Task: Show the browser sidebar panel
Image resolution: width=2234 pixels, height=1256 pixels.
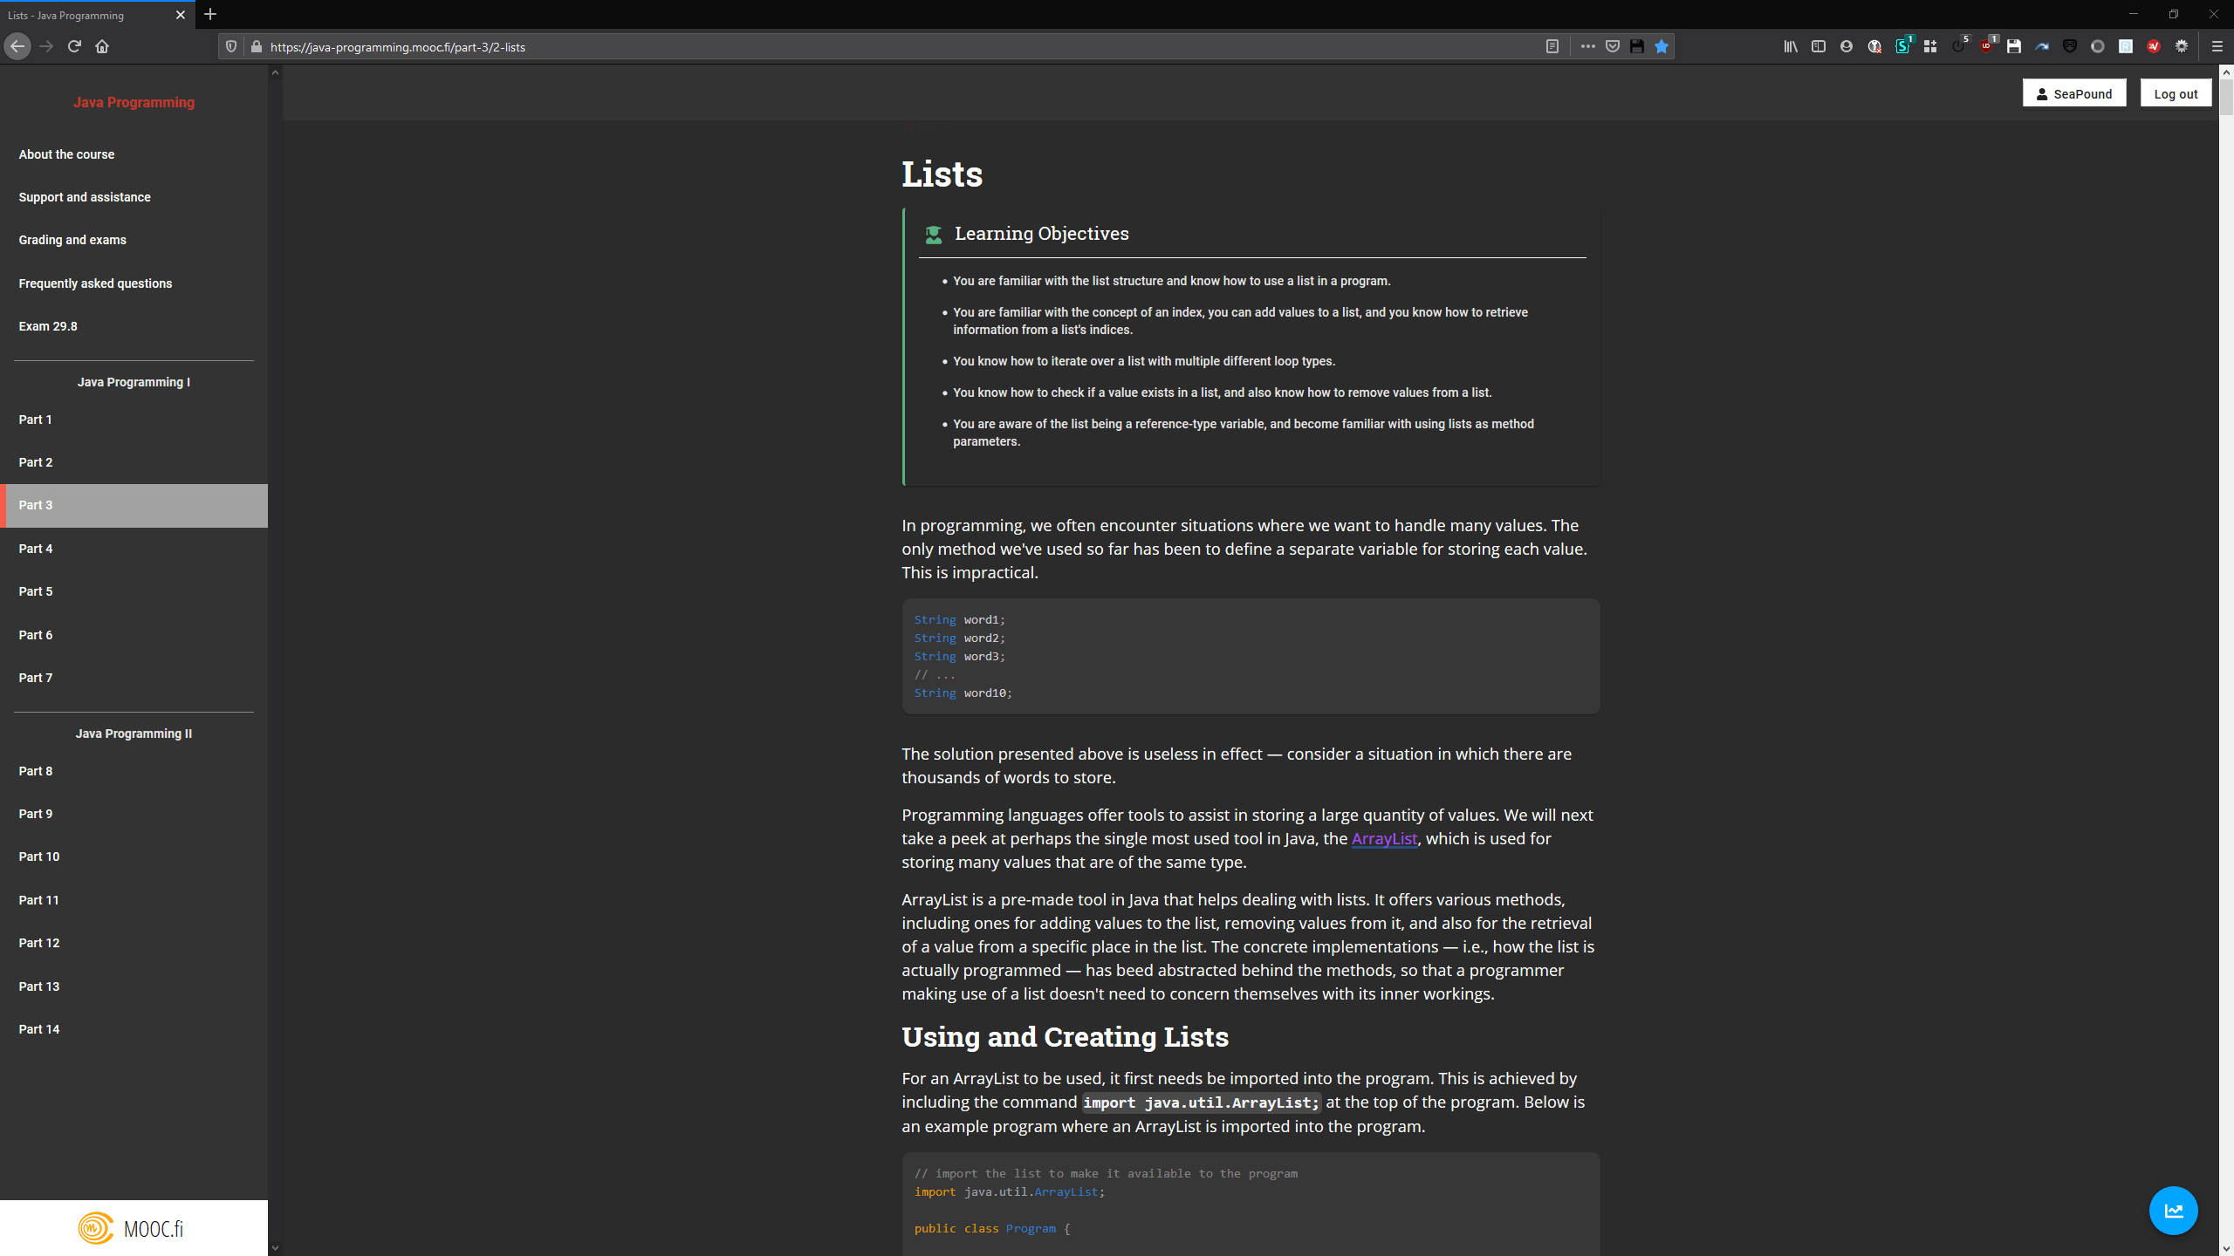Action: click(1819, 46)
